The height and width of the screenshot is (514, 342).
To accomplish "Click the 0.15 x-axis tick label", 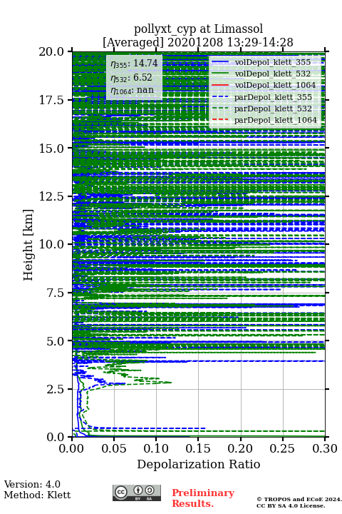I will [199, 449].
